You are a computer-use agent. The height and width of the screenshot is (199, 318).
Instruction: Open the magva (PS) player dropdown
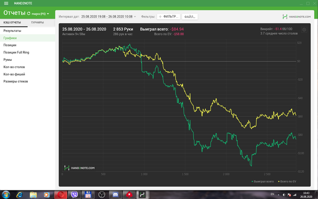[40, 14]
